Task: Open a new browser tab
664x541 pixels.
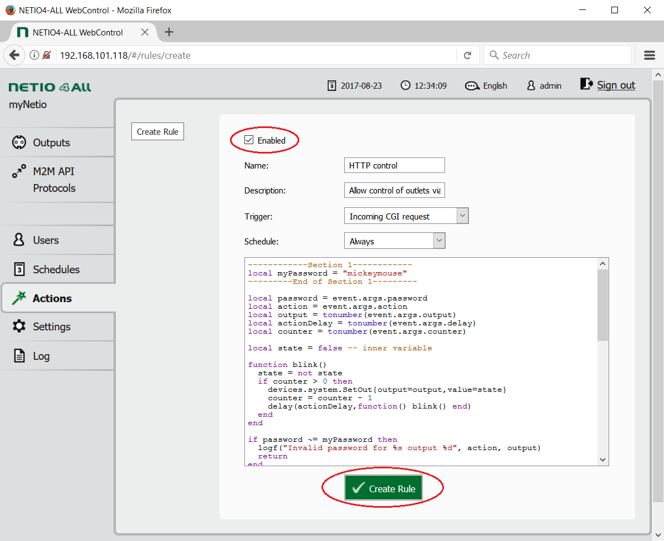Action: (169, 32)
